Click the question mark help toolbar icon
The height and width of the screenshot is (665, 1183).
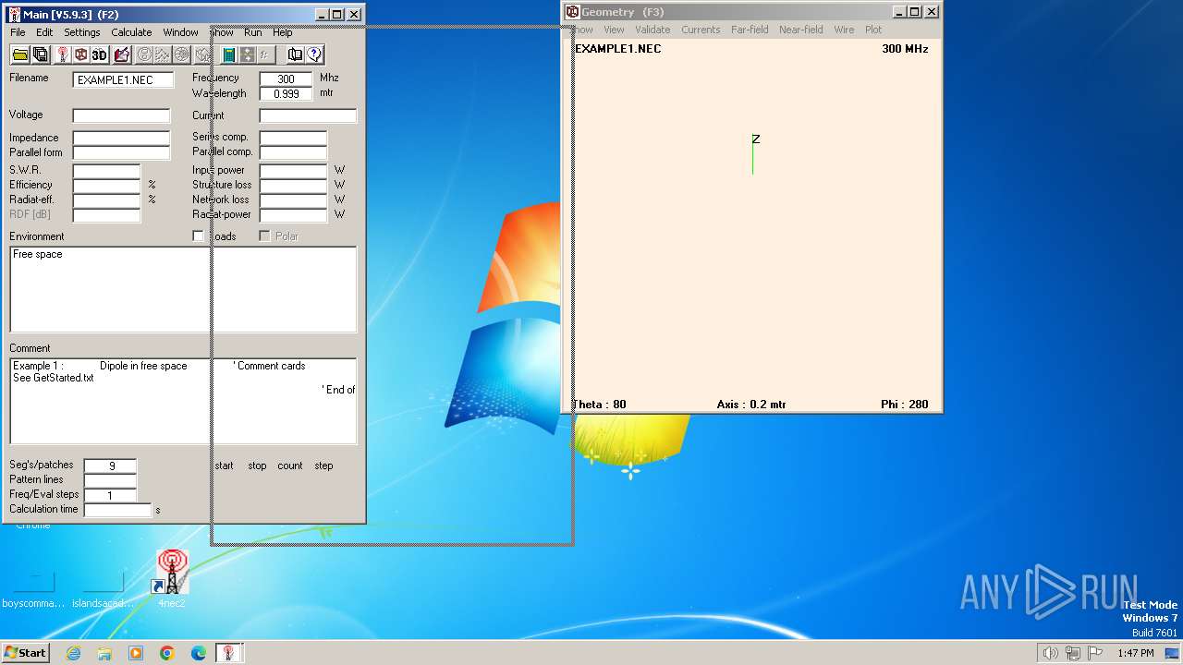coord(314,54)
